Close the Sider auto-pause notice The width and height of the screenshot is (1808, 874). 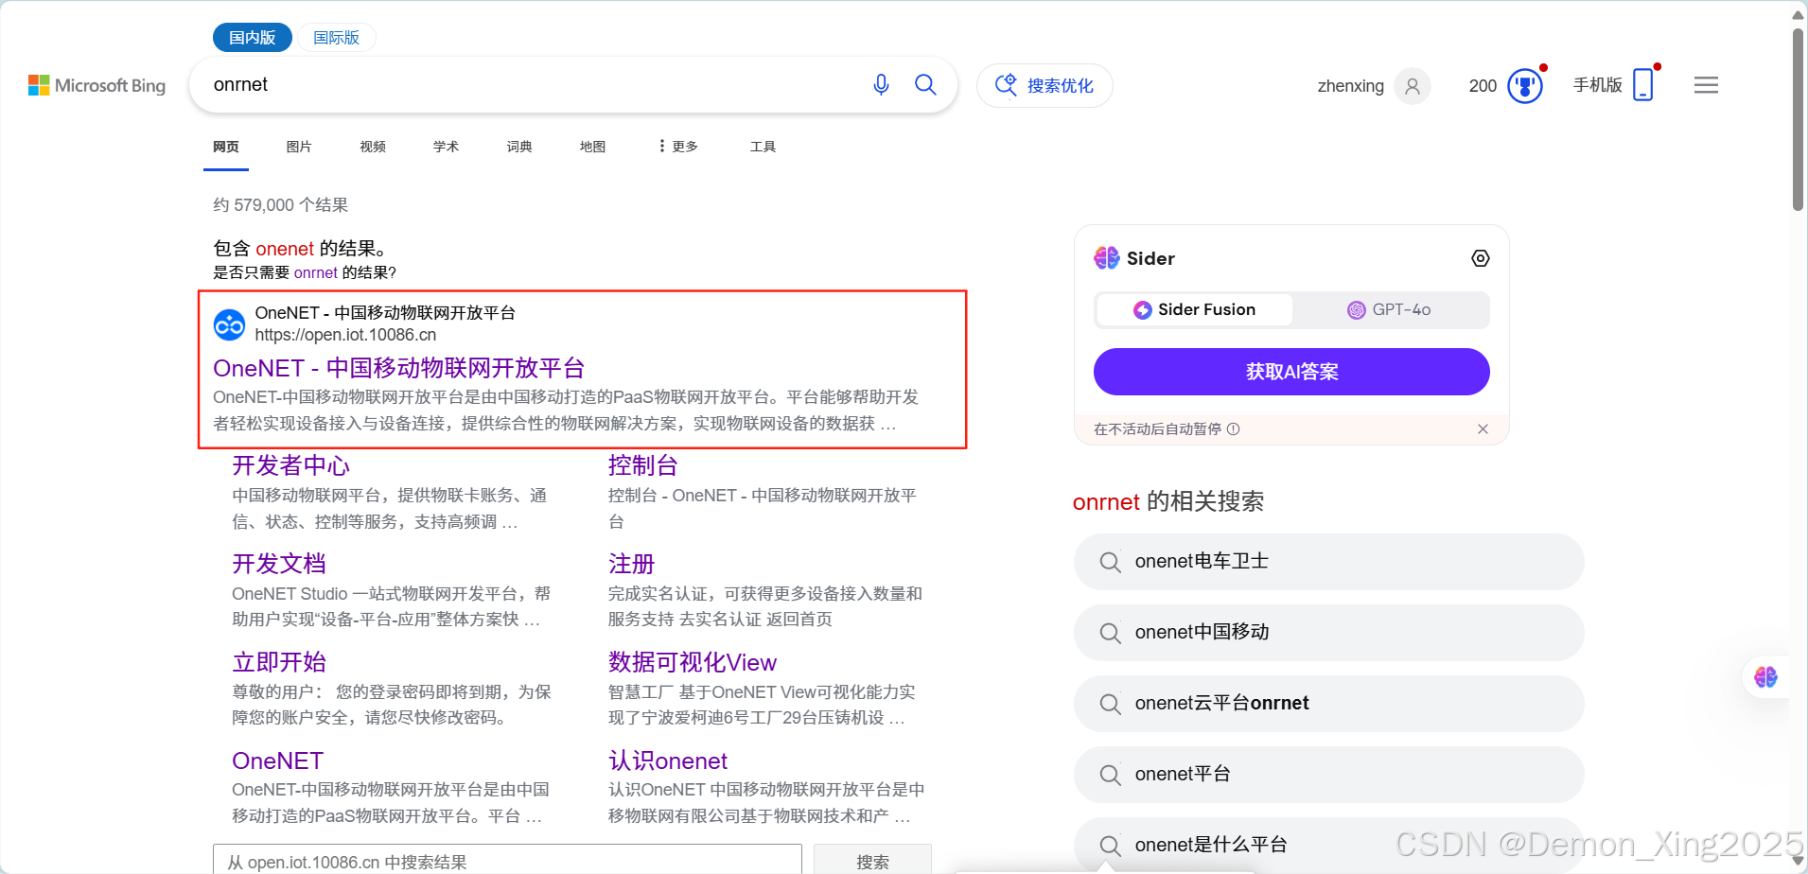[x=1483, y=429]
